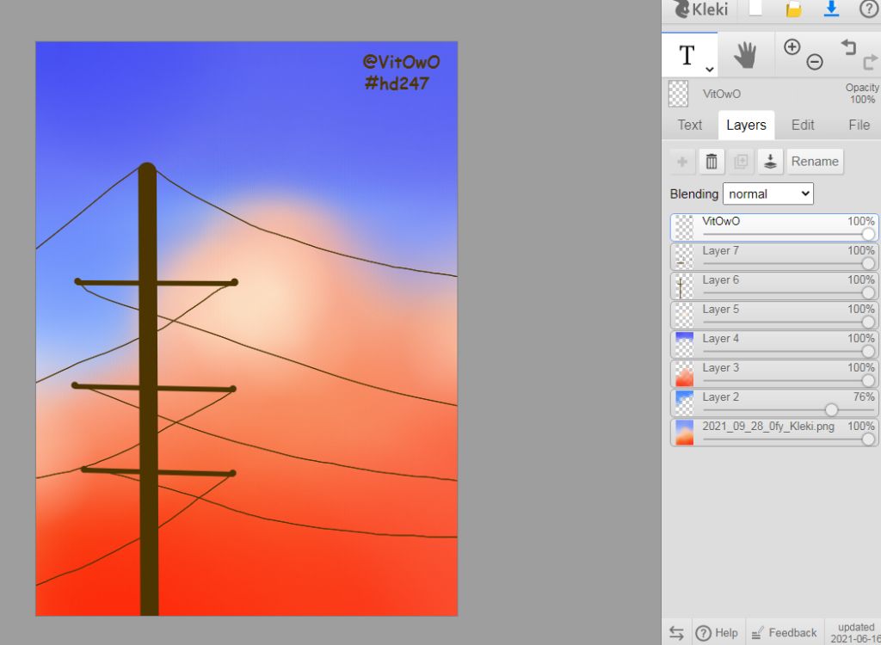Click the Rename button

(815, 162)
